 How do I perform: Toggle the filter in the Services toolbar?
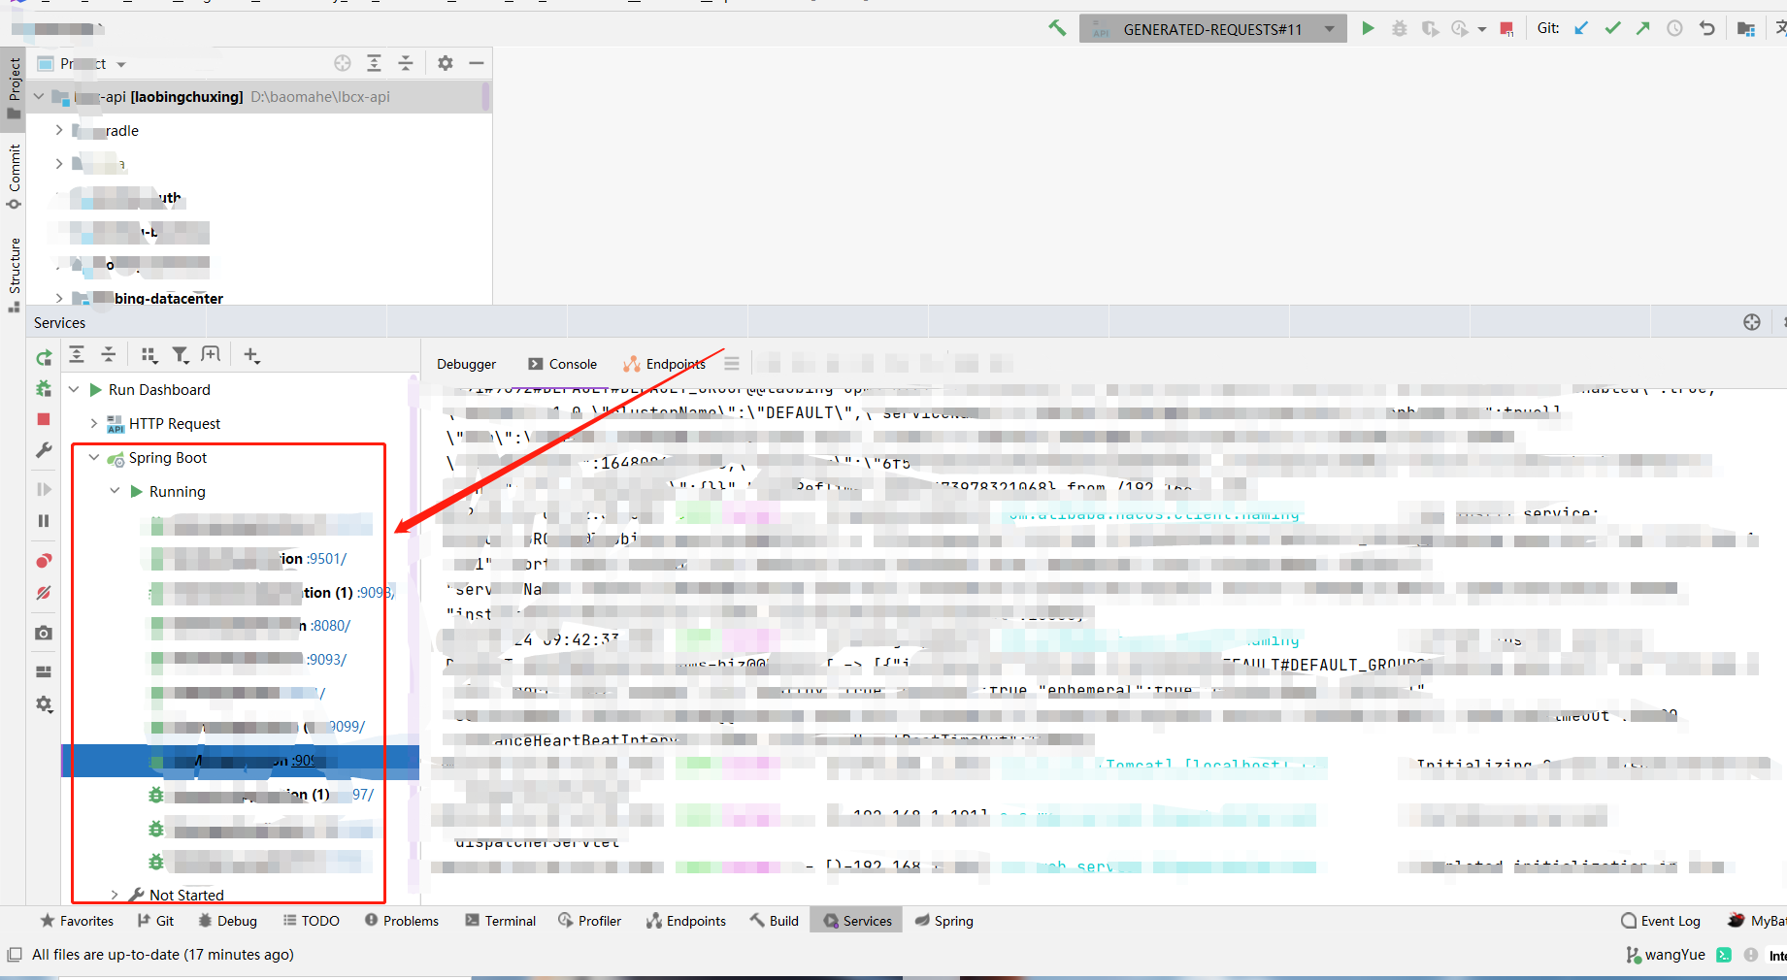pos(181,354)
